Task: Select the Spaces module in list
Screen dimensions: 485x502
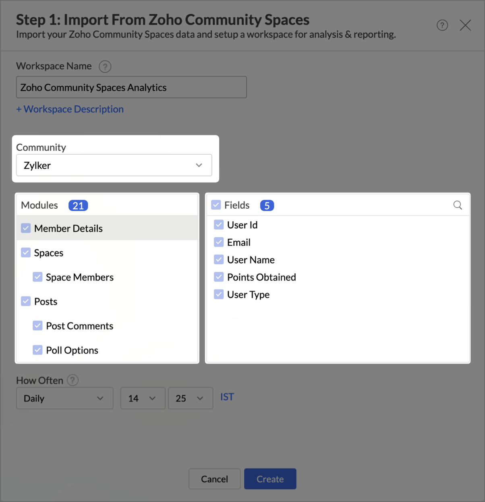Action: pos(49,253)
